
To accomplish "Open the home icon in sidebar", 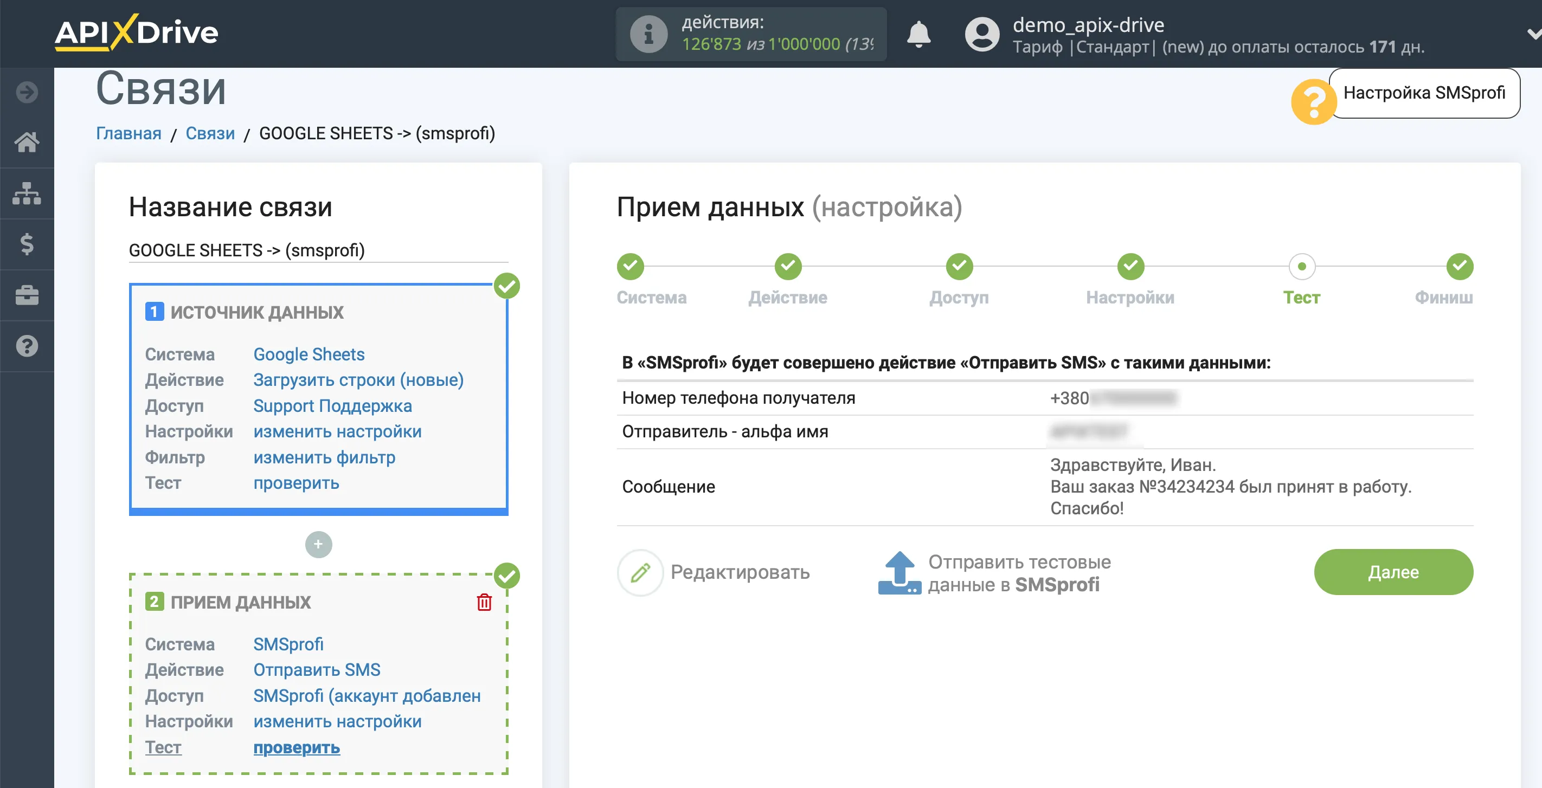I will [27, 143].
